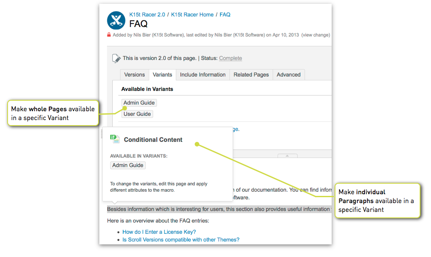Click Admin Guide in Conditional Content popup
The width and height of the screenshot is (431, 257).
click(128, 165)
